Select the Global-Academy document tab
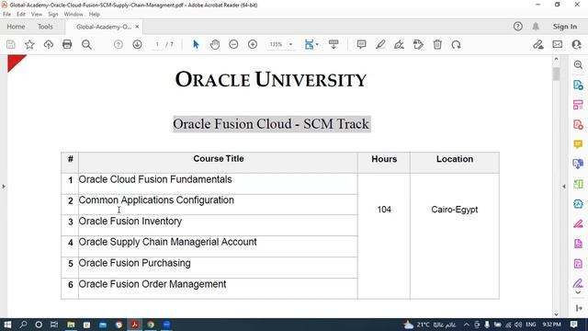This screenshot has width=588, height=331. click(104, 27)
